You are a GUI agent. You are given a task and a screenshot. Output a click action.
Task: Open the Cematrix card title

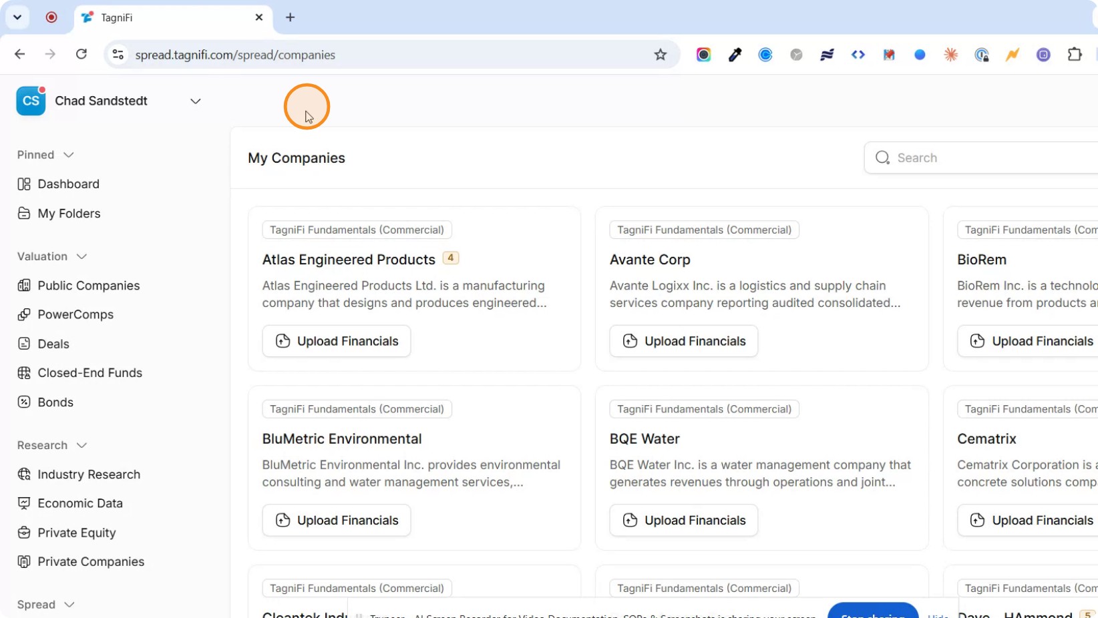point(986,439)
